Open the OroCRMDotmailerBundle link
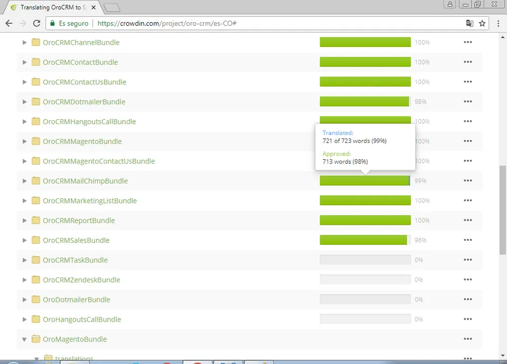The image size is (507, 364). pyautogui.click(x=84, y=102)
